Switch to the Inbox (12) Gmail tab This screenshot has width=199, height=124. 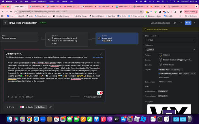(x=71, y=7)
